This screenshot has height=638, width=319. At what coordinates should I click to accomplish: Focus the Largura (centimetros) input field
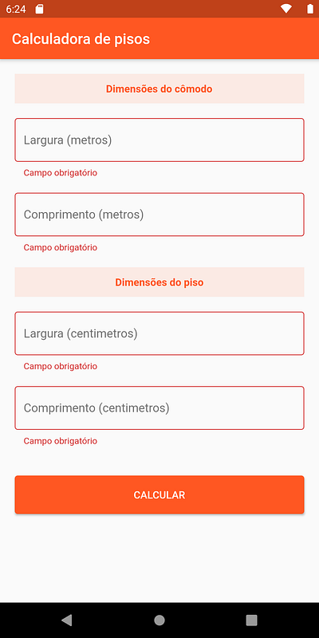pyautogui.click(x=159, y=333)
